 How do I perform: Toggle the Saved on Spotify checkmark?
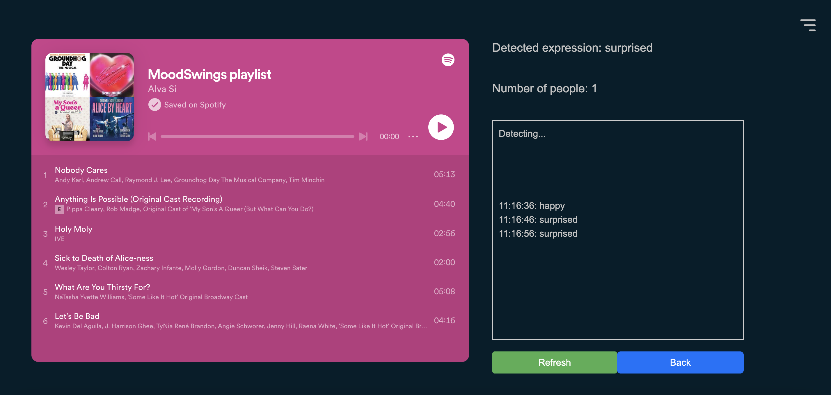[155, 105]
